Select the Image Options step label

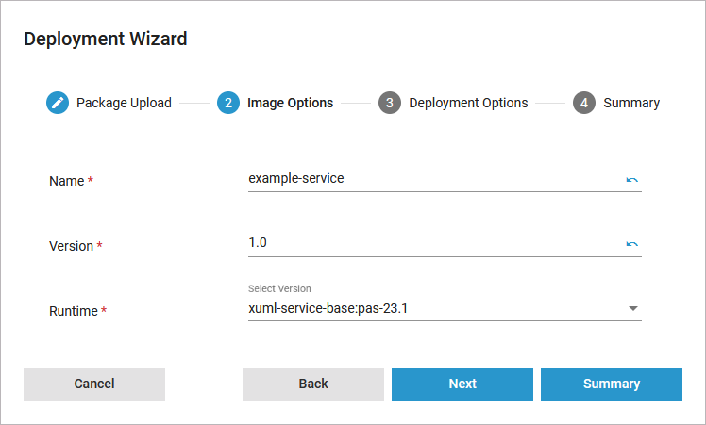coord(290,103)
